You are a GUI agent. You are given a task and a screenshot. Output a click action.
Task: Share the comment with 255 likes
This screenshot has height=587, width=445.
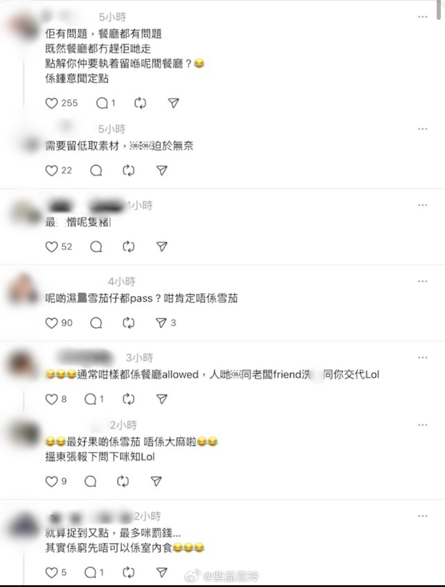coord(173,103)
